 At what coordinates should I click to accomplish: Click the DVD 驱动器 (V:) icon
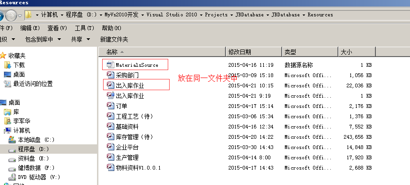tap(12, 178)
